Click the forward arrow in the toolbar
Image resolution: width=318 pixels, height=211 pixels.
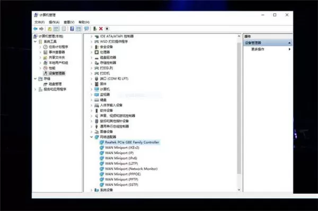(x=41, y=29)
